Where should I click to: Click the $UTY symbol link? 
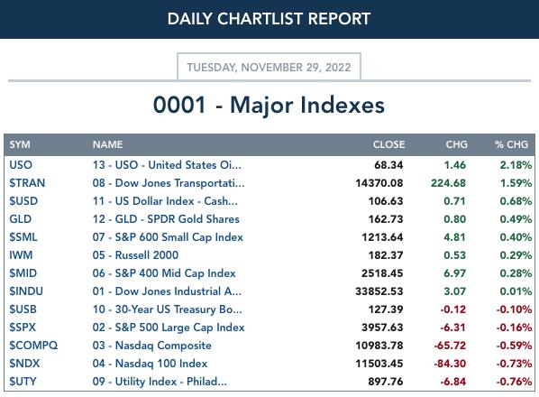(x=23, y=382)
